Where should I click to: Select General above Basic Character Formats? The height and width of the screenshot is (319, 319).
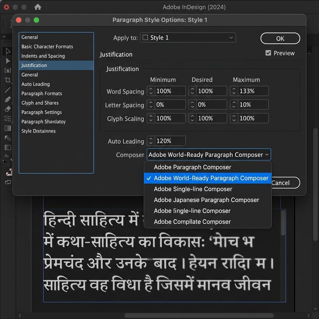coord(56,37)
